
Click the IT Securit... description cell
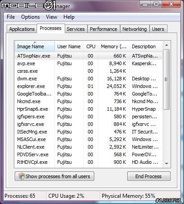click(145, 132)
